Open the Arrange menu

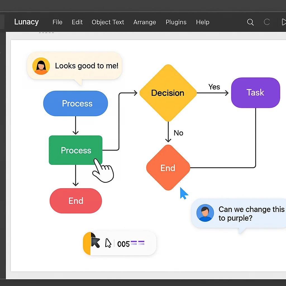coord(145,22)
